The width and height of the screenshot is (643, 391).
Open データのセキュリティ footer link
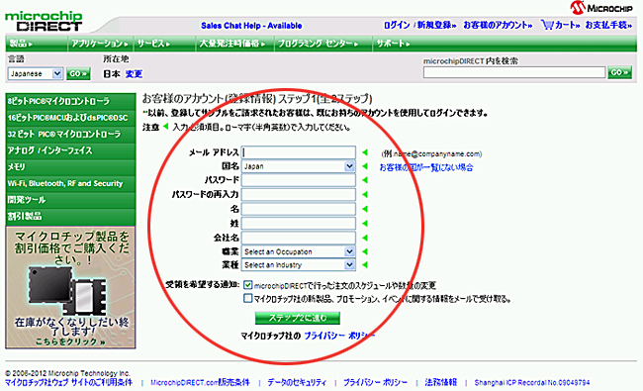pyautogui.click(x=298, y=382)
